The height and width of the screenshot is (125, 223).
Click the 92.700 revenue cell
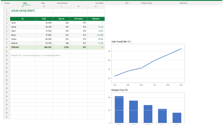44,43
